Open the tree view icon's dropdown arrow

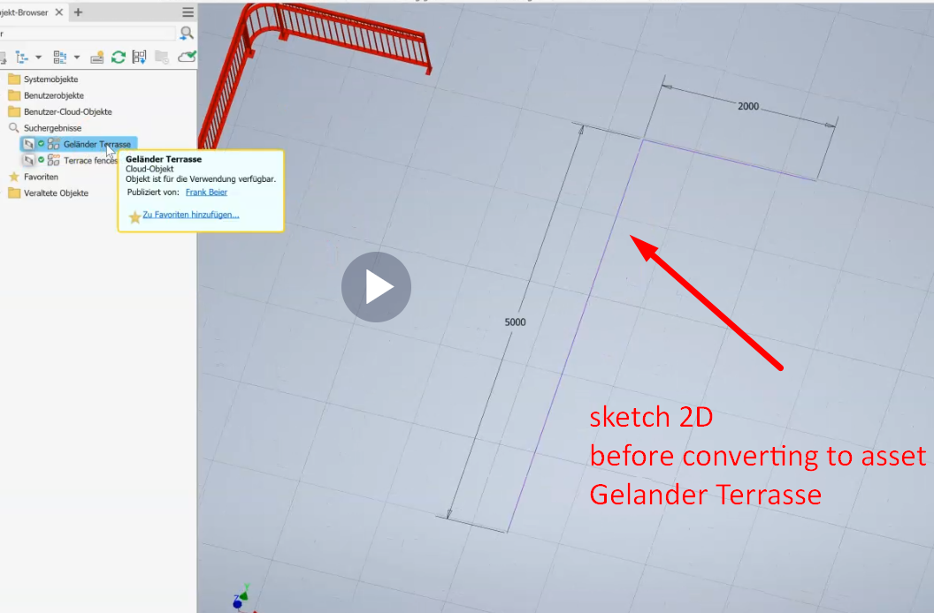tap(39, 57)
